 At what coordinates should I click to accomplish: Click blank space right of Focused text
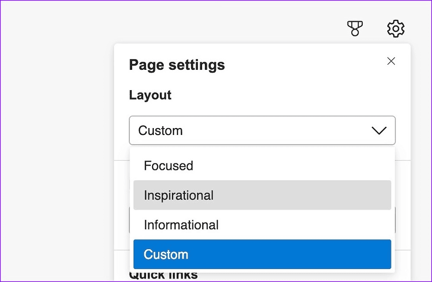[x=294, y=166]
